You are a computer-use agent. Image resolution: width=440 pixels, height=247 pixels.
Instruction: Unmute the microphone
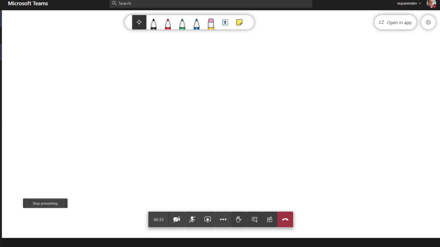click(192, 219)
